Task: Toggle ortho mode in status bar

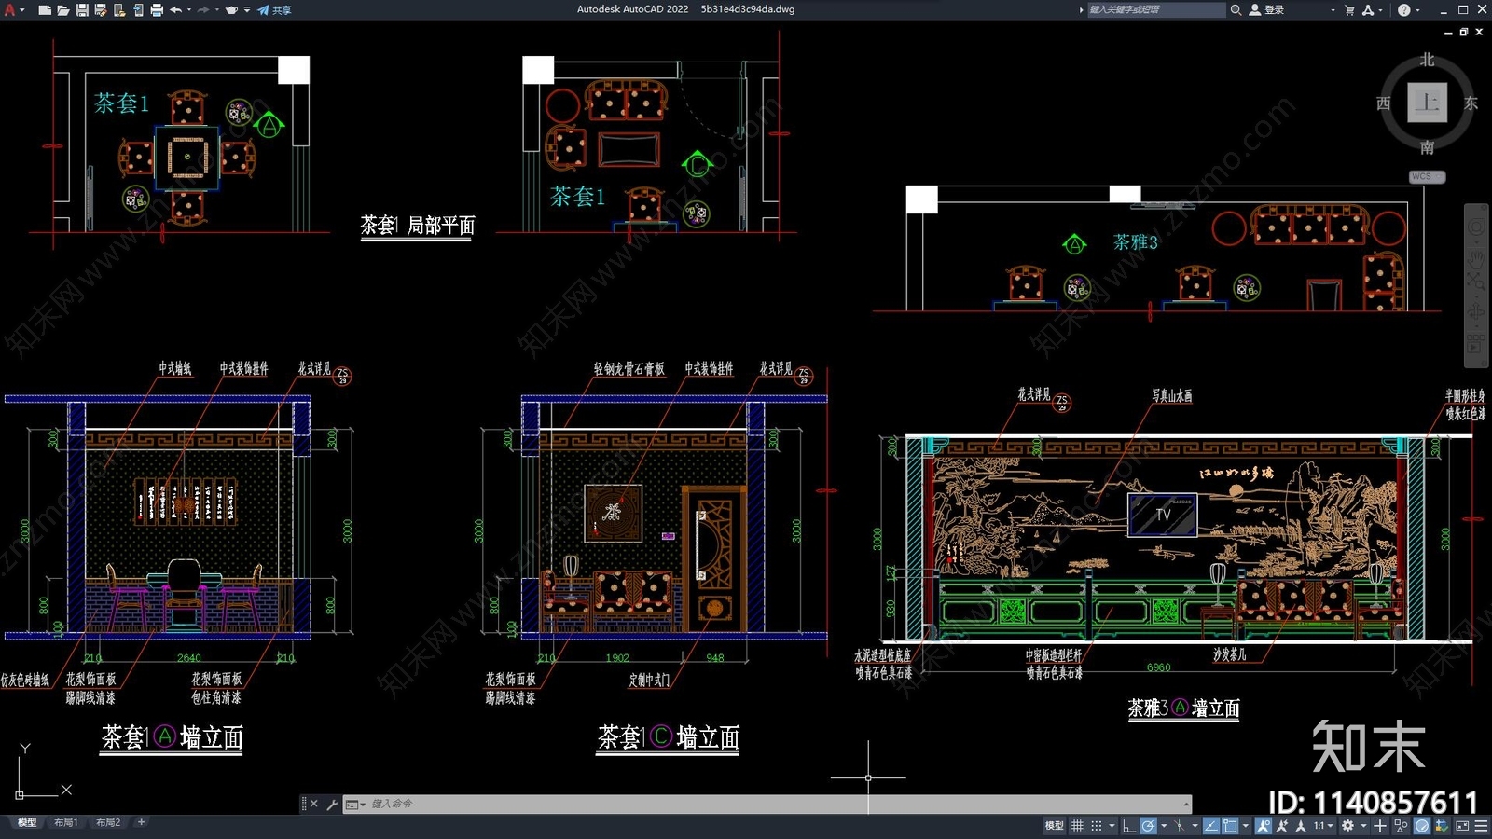Action: pos(1129,826)
